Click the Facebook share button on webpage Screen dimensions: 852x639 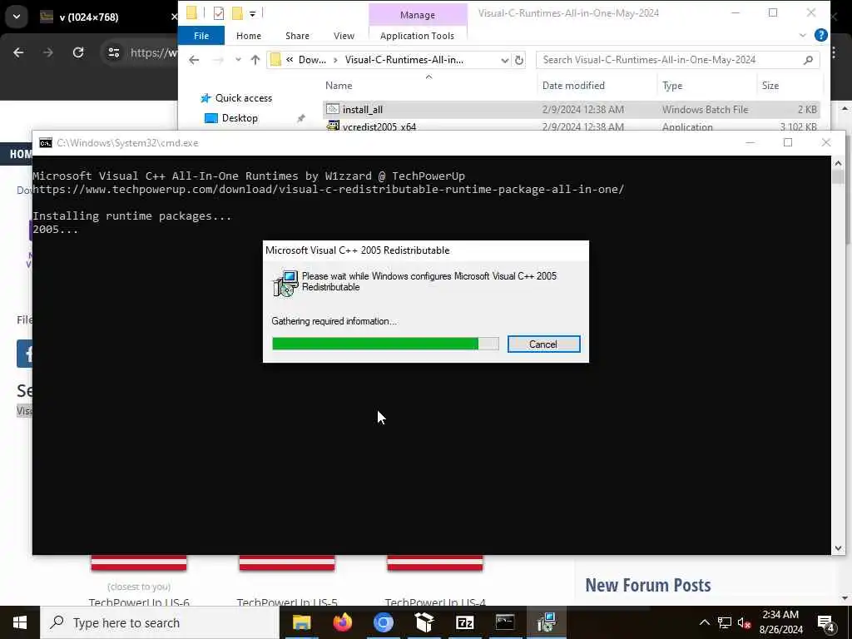click(25, 354)
